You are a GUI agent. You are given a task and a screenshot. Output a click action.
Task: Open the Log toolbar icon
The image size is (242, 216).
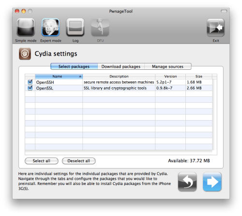click(76, 27)
